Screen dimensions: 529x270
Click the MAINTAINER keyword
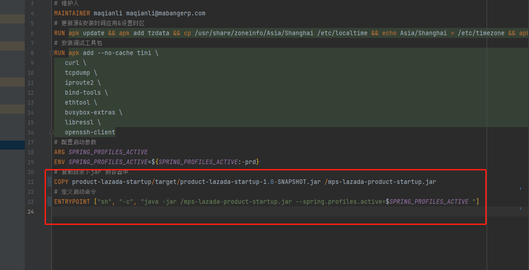72,14
